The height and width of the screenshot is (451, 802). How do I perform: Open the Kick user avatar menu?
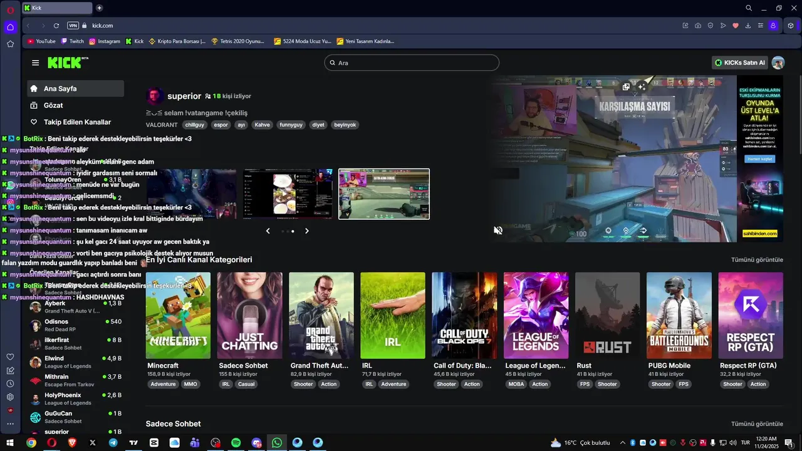point(778,63)
